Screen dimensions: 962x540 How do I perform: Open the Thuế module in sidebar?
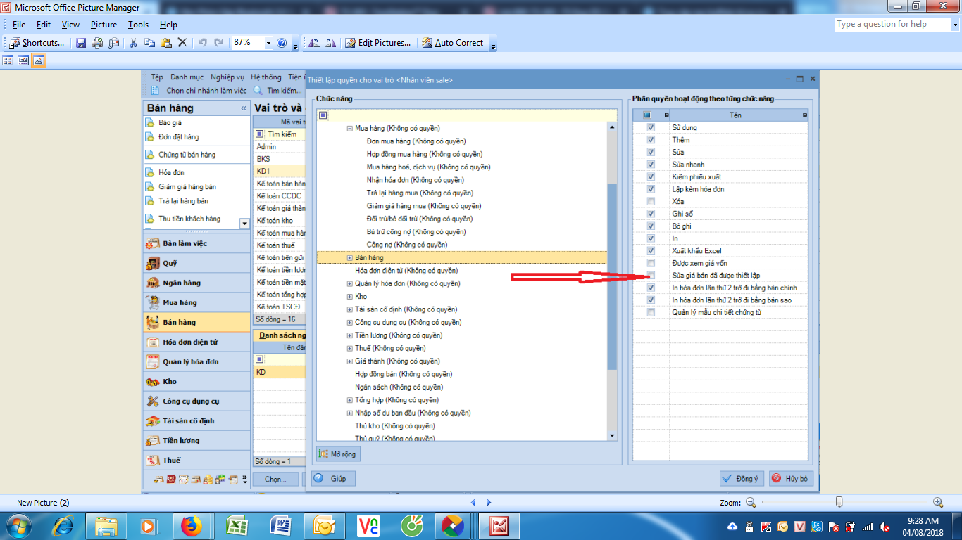click(x=196, y=460)
